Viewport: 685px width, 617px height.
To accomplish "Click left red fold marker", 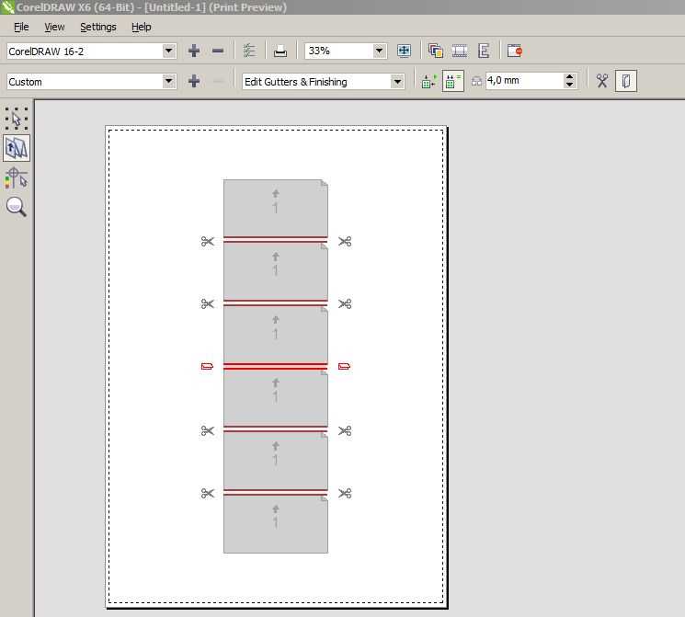I will point(207,366).
